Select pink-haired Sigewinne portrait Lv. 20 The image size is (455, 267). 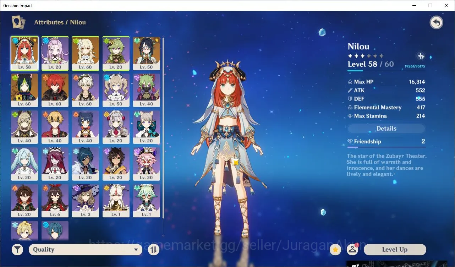(x=55, y=53)
